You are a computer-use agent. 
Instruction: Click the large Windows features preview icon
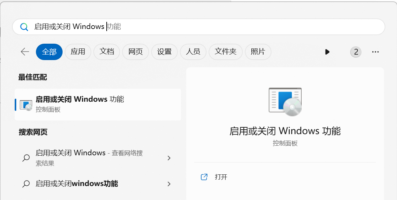click(x=285, y=102)
